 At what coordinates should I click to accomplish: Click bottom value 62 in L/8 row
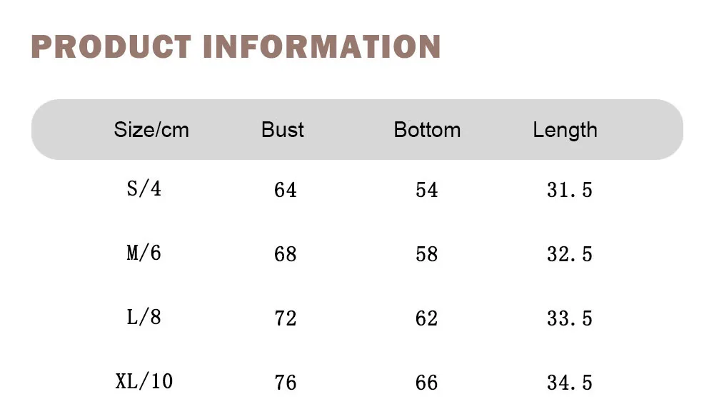(x=426, y=318)
